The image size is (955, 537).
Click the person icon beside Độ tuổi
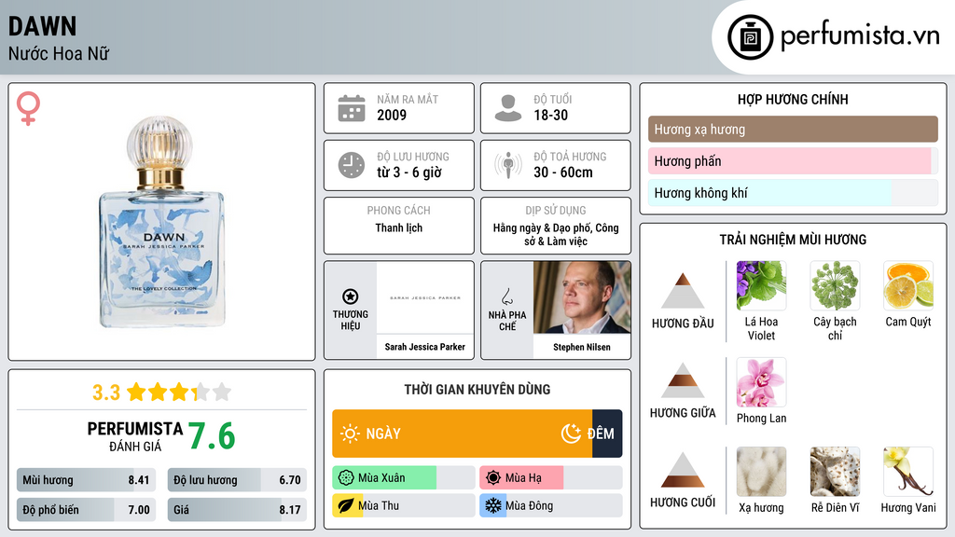coord(508,108)
